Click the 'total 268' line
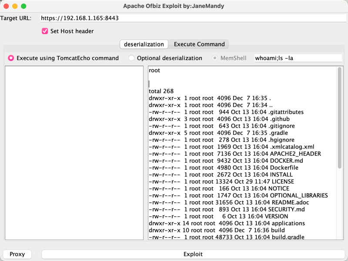 click(x=161, y=91)
